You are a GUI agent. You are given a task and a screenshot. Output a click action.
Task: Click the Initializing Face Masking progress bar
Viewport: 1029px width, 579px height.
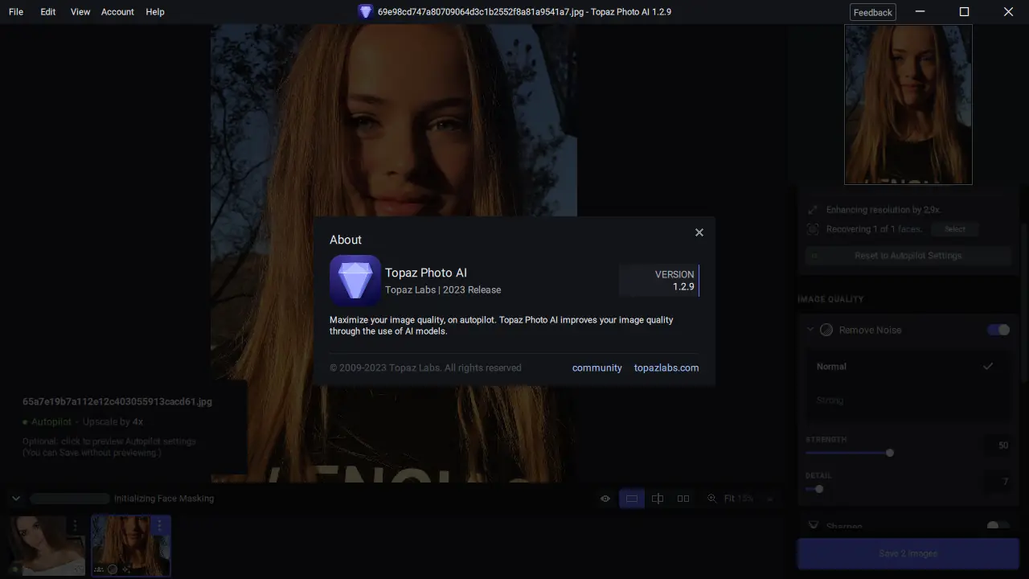(70, 499)
